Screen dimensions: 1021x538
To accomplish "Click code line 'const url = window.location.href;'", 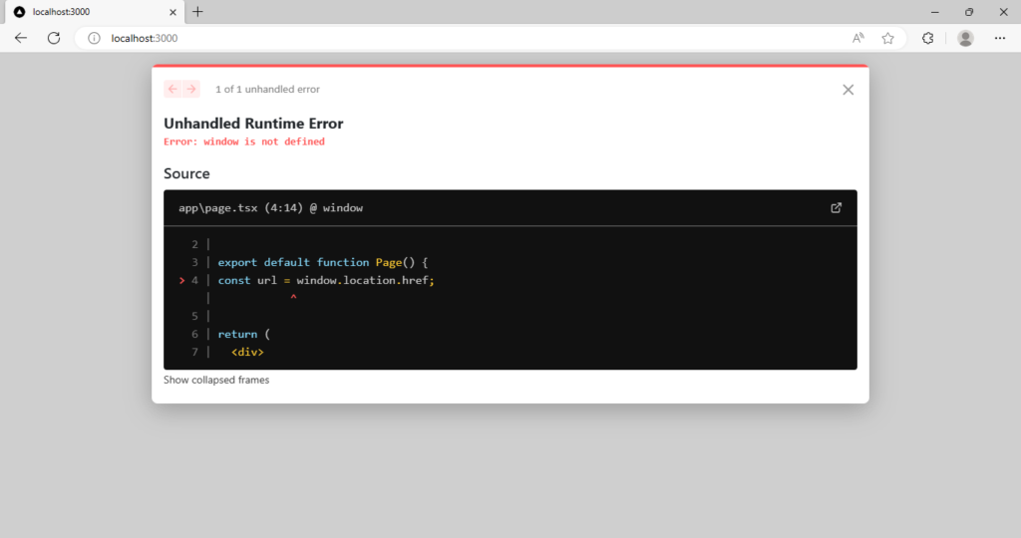I will click(326, 280).
